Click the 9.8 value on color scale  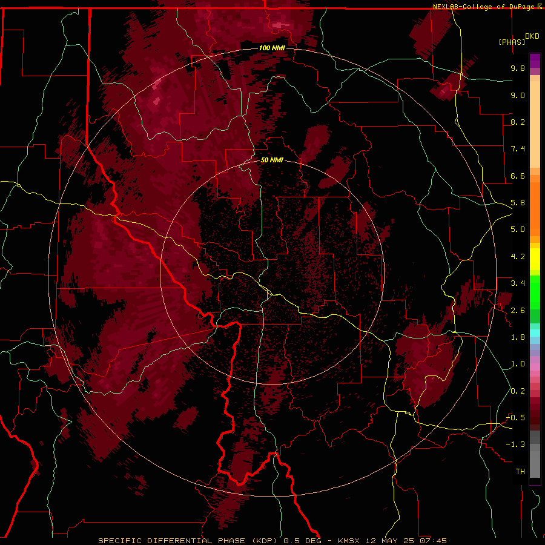(518, 68)
